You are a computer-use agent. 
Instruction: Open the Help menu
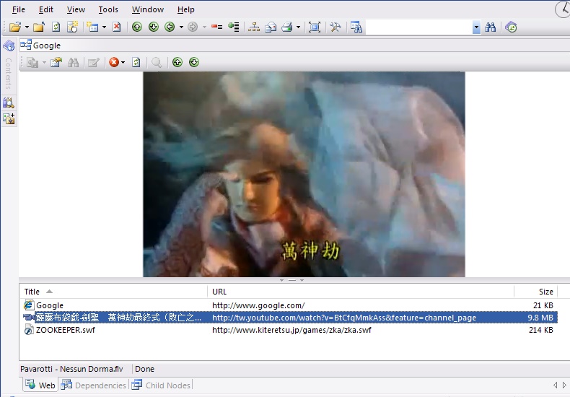coord(185,9)
